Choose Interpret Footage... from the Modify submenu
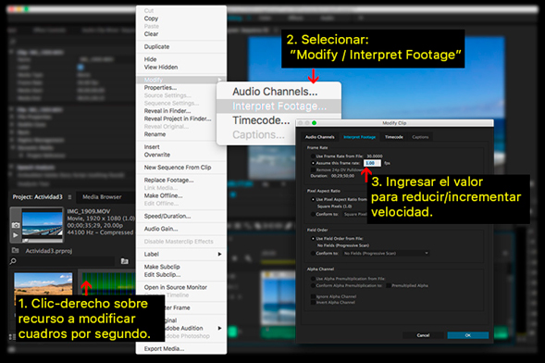The height and width of the screenshot is (363, 545). (279, 106)
